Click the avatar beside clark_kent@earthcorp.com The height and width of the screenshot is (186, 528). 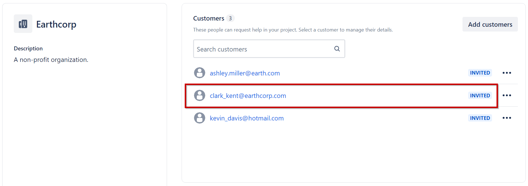pyautogui.click(x=200, y=95)
